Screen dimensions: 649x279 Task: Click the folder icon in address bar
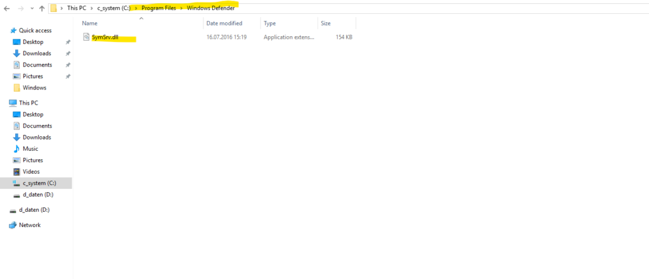coord(54,8)
